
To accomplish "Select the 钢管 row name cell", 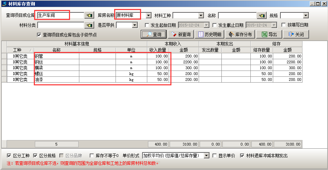I will [57, 56].
